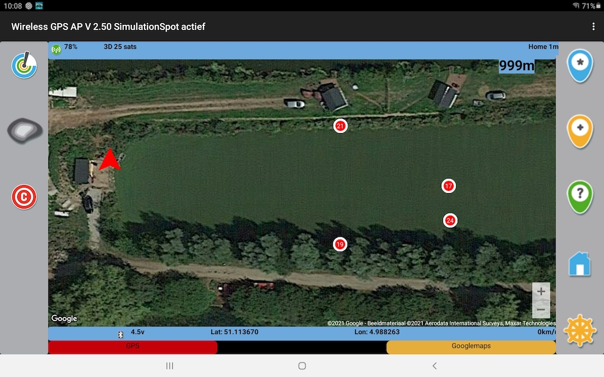
Task: Open the three-dot overflow menu
Action: (x=593, y=27)
